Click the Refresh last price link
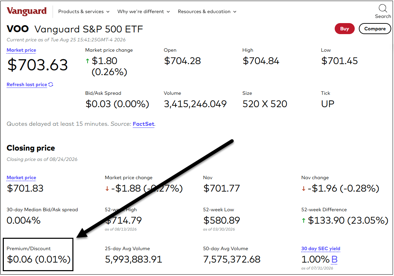 [27, 85]
